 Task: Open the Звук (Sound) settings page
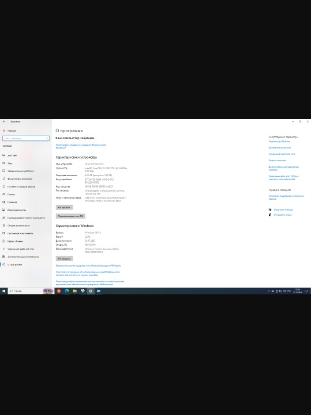click(x=10, y=163)
